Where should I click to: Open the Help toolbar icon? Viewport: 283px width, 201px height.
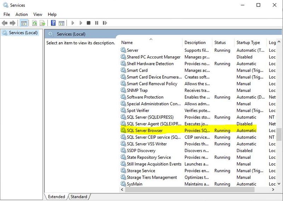pyautogui.click(x=53, y=23)
